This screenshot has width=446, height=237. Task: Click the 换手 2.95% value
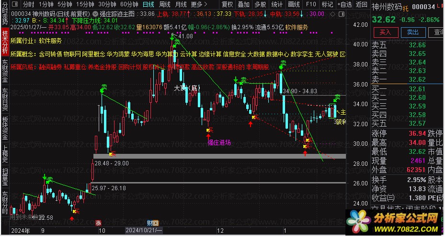tap(416, 180)
